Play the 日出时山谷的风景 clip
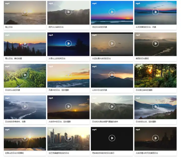181x158 pixels. (25, 75)
